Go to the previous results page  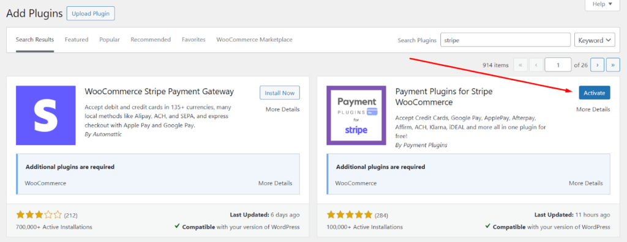[536, 65]
